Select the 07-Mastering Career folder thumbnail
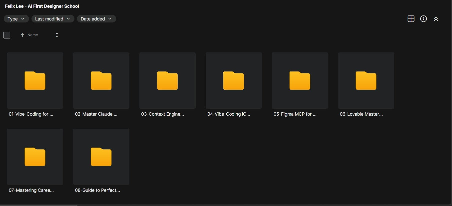 coord(35,157)
